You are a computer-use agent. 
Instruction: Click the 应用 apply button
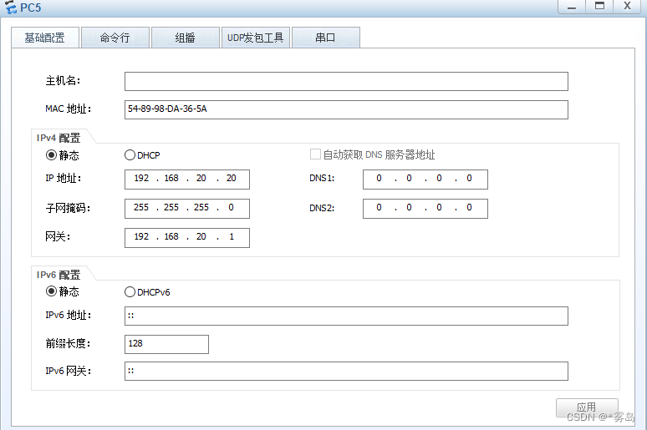click(x=587, y=407)
